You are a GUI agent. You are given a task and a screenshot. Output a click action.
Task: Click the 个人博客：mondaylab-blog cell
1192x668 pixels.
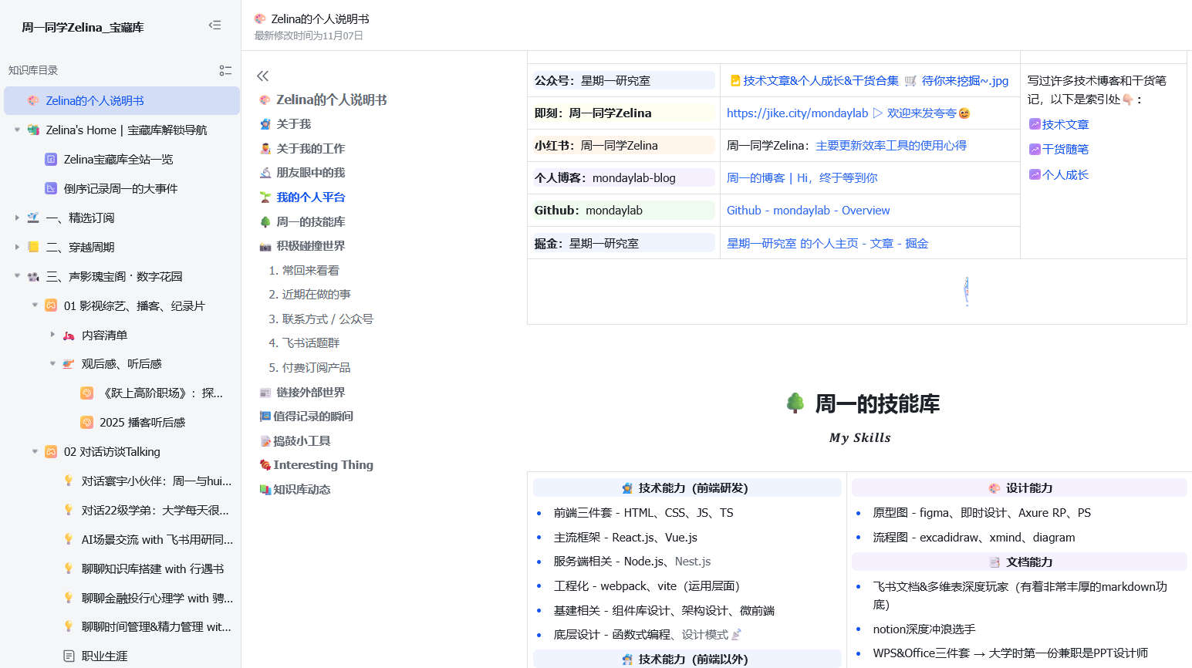[623, 177]
